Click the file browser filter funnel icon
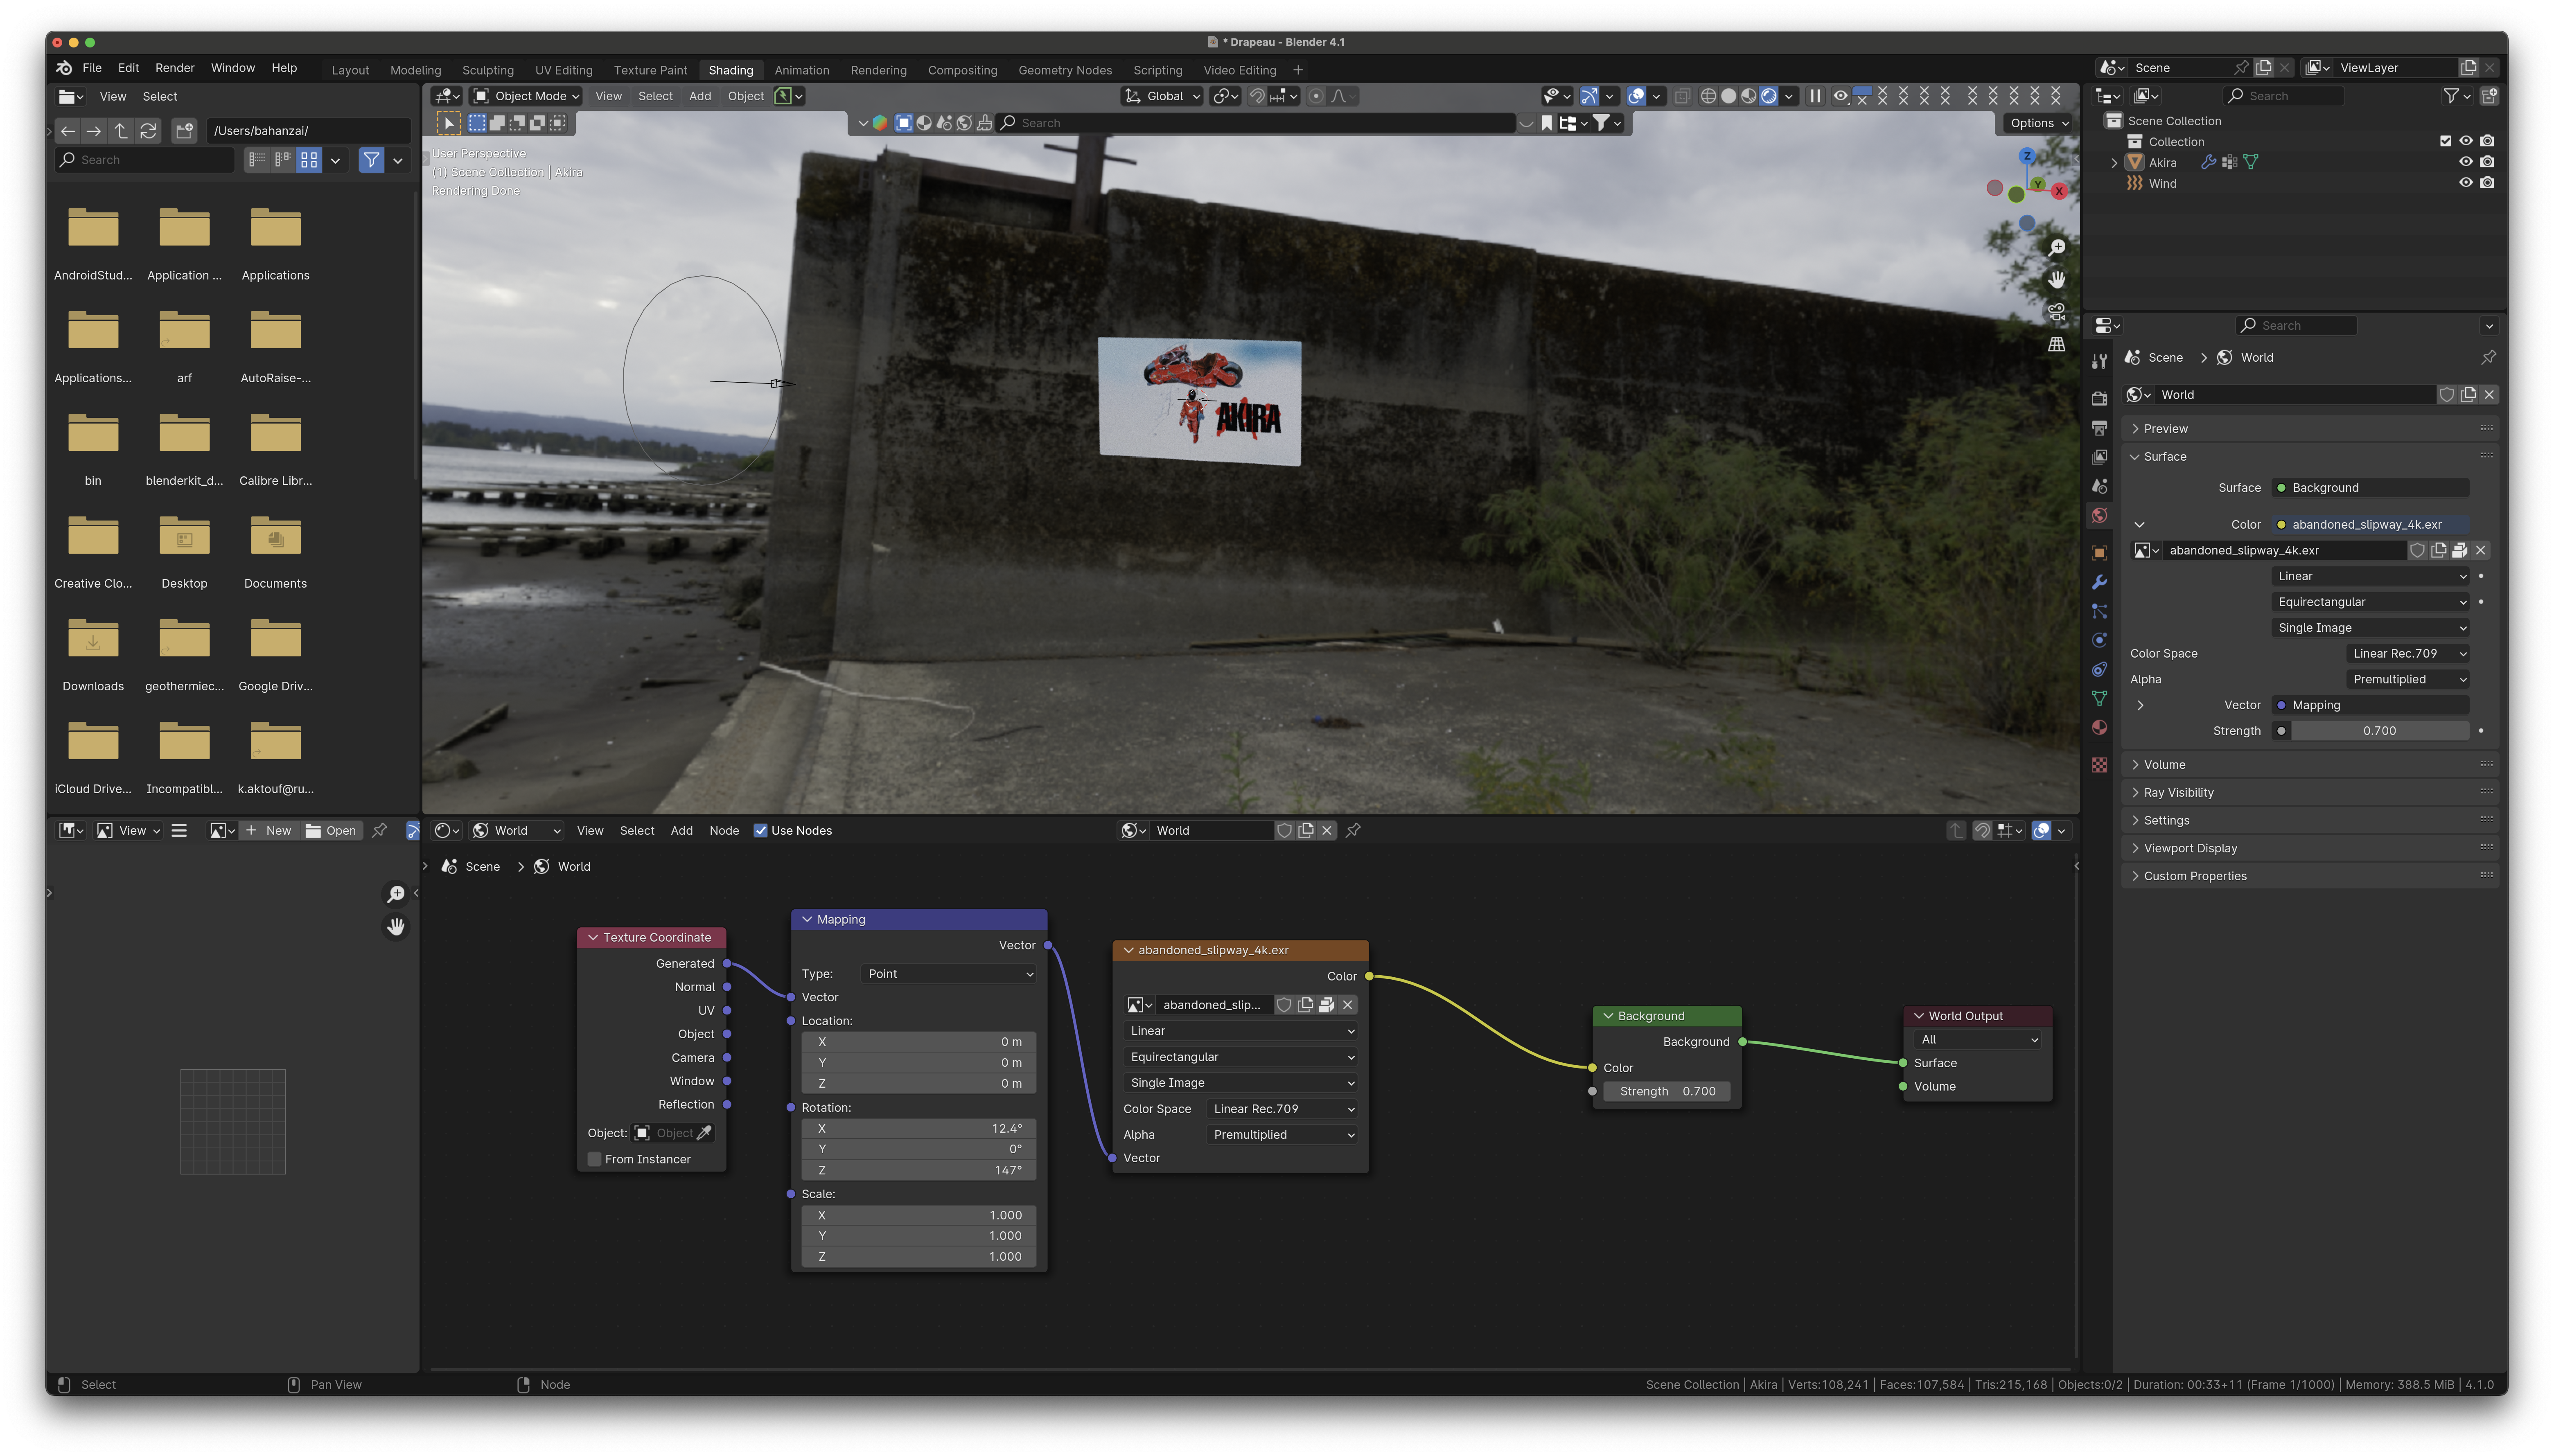2554x1456 pixels. [x=371, y=160]
